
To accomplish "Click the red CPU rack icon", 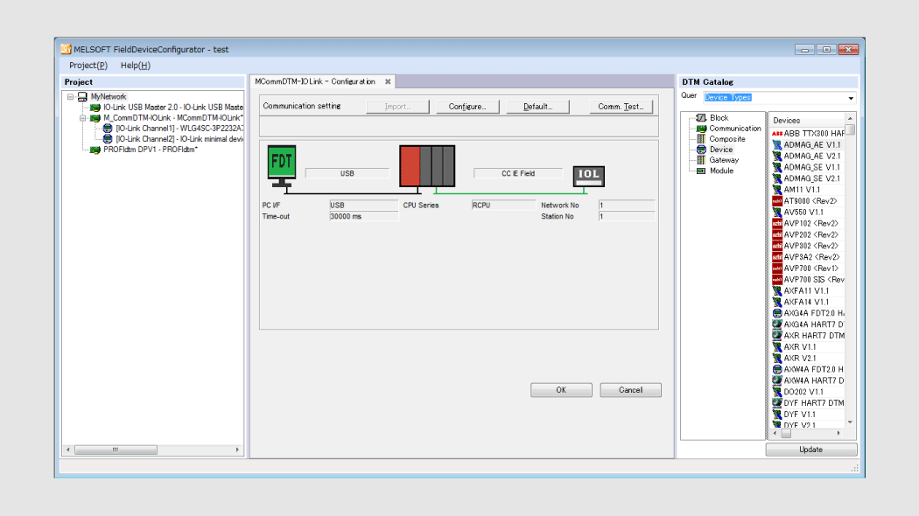I will coord(410,165).
